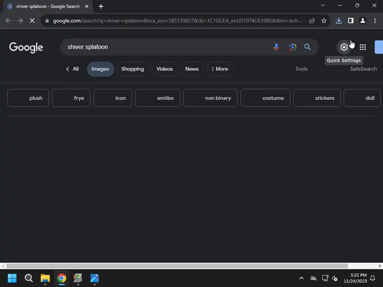
Task: Filter images by costume
Action: [265, 98]
